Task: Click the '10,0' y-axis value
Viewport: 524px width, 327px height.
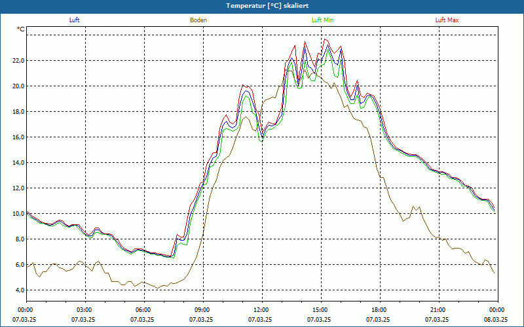Action: (19, 214)
